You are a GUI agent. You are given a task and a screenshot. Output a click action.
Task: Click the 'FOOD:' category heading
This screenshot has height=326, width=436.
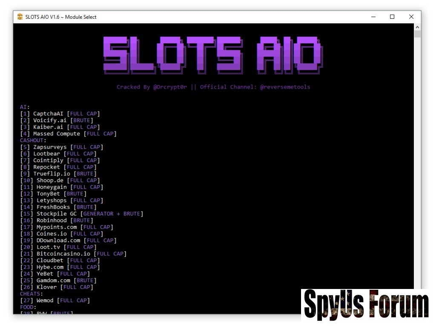pyautogui.click(x=28, y=307)
